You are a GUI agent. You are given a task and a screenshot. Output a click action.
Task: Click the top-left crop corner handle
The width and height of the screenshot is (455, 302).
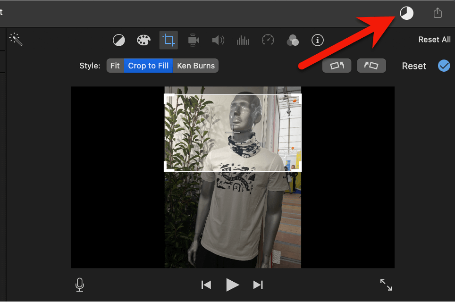click(168, 98)
